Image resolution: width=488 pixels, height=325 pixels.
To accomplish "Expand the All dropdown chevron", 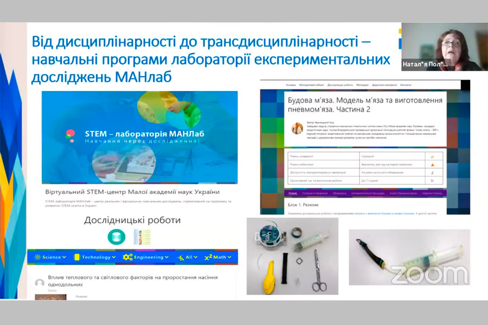I will [x=195, y=257].
